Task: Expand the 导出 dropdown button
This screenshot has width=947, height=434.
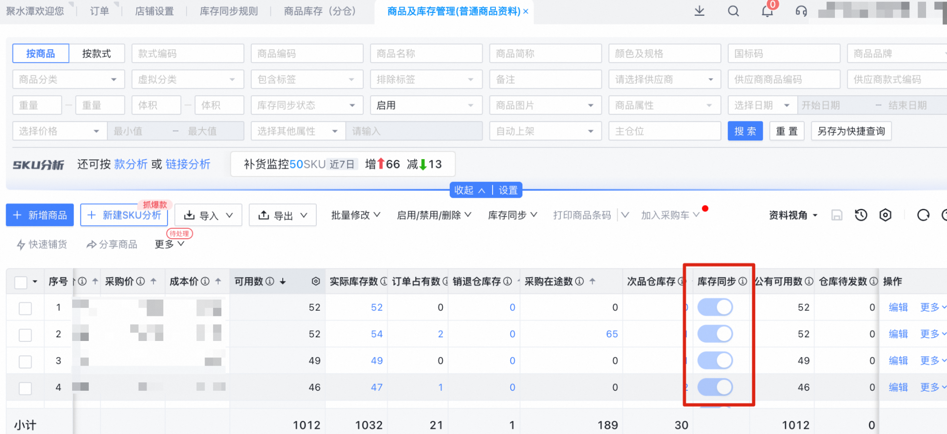Action: pyautogui.click(x=283, y=215)
